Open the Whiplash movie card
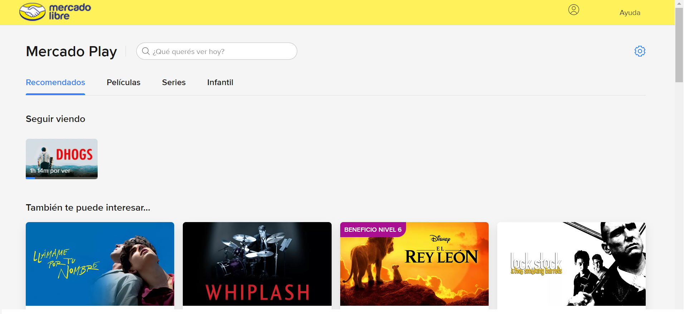 click(257, 264)
